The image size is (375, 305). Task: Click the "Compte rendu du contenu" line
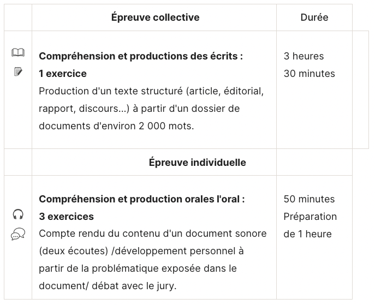(x=153, y=234)
